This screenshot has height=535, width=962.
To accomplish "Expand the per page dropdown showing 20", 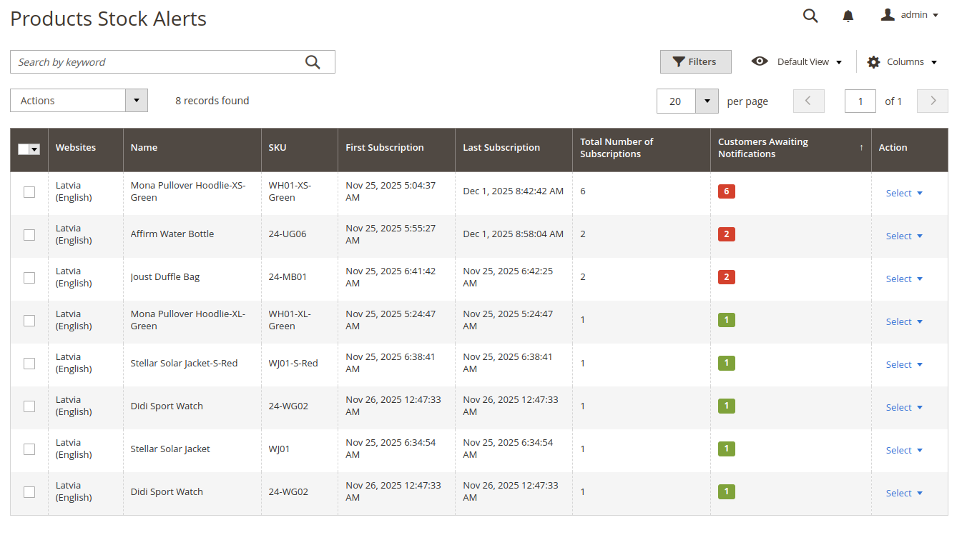I will point(707,101).
